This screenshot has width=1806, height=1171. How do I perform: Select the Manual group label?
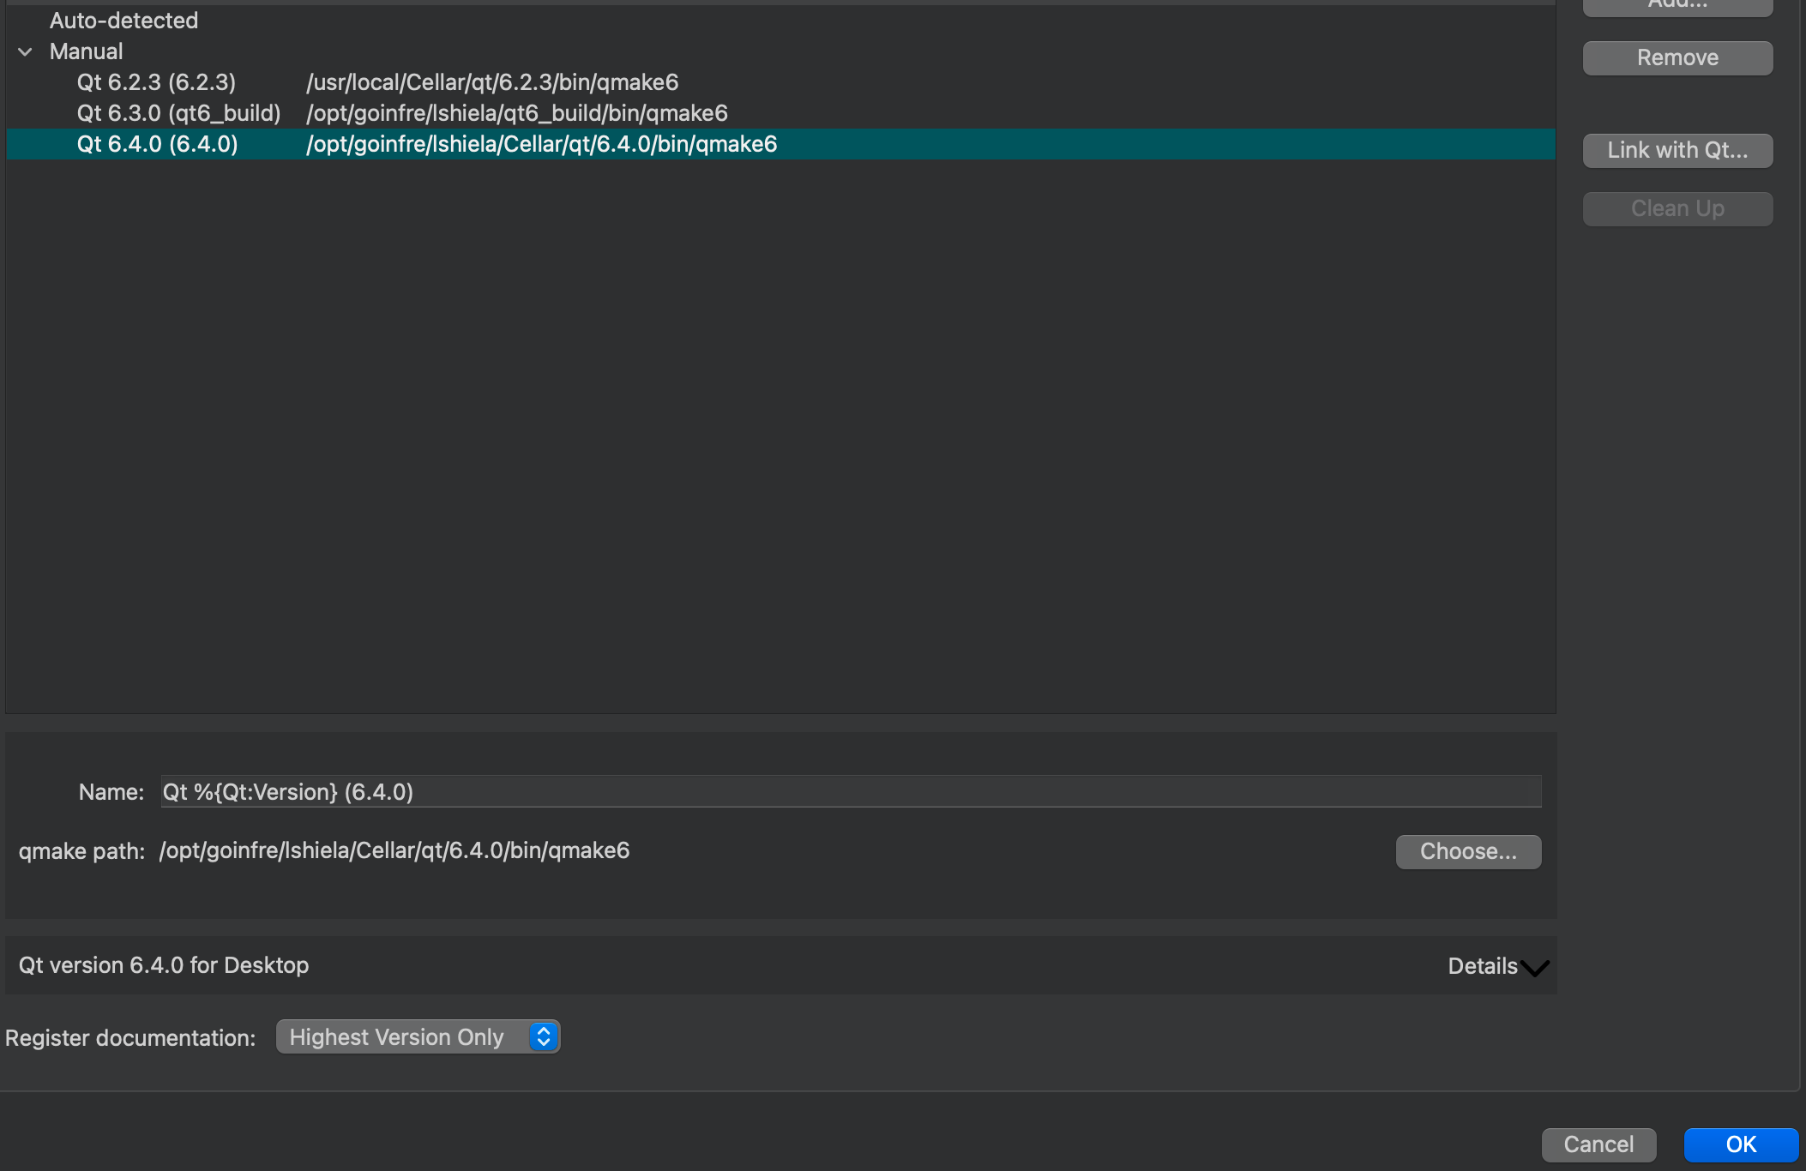pos(87,51)
